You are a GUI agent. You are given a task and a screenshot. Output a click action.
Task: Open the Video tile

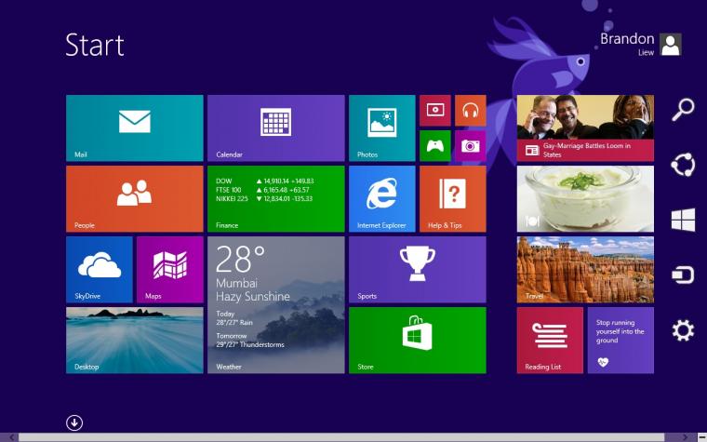[x=435, y=111]
